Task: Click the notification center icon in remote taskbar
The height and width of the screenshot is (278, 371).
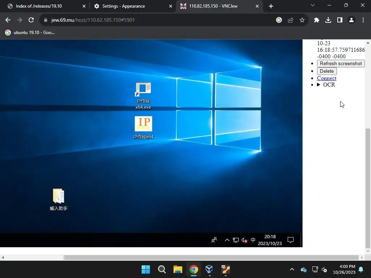Action: [291, 240]
